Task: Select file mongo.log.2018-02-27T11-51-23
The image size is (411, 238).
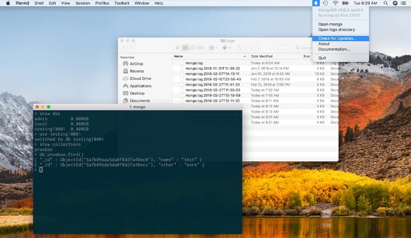Action: pos(255,85)
